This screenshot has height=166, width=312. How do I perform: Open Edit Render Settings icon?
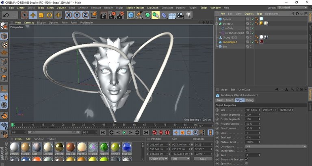click(x=121, y=15)
